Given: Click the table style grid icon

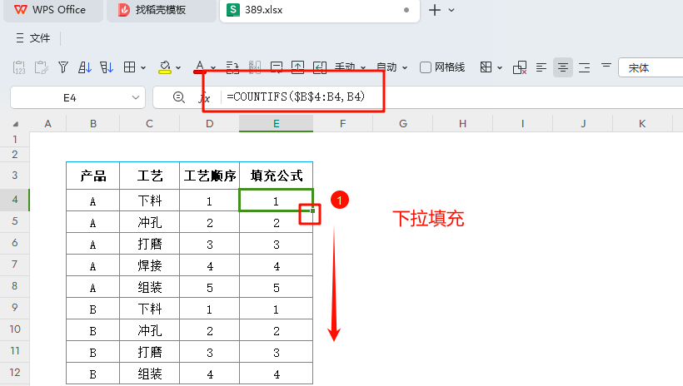Looking at the screenshot, I should point(486,67).
